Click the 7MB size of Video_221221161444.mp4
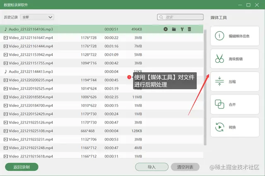Image resolution: width=265 pixels, height=176 pixels. click(x=138, y=46)
